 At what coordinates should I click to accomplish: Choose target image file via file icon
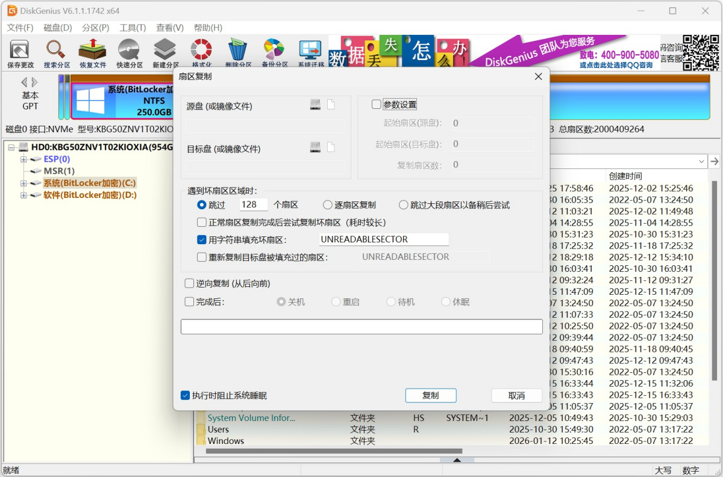331,147
